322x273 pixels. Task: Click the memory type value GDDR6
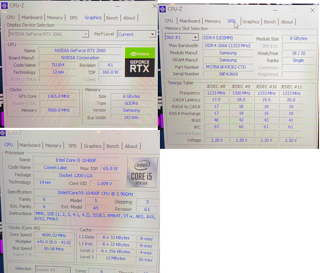click(131, 103)
